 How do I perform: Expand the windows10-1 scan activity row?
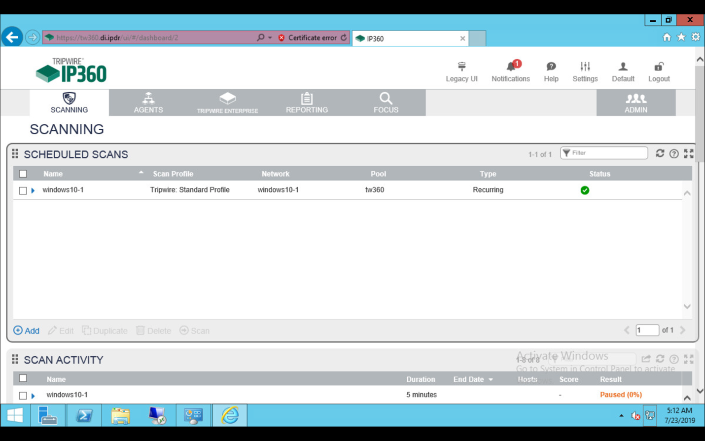click(x=33, y=396)
